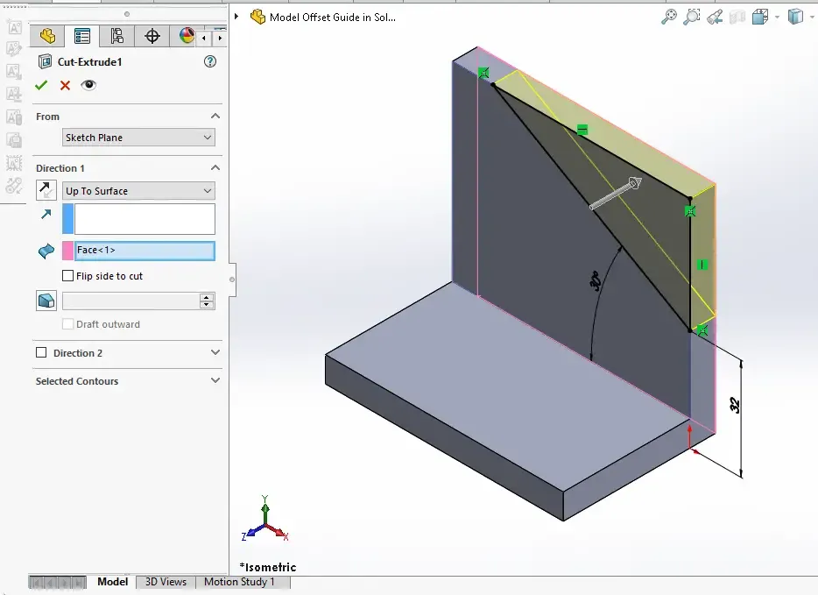The width and height of the screenshot is (818, 595).
Task: Open the FeatureManager design tree tab
Action: click(47, 36)
